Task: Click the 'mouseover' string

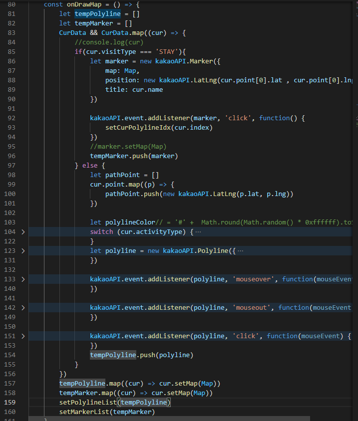Action: [253, 279]
